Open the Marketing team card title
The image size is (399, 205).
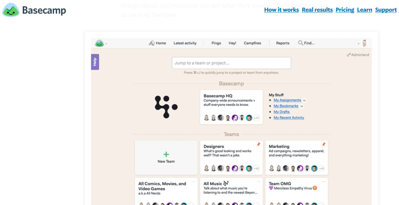click(x=279, y=146)
